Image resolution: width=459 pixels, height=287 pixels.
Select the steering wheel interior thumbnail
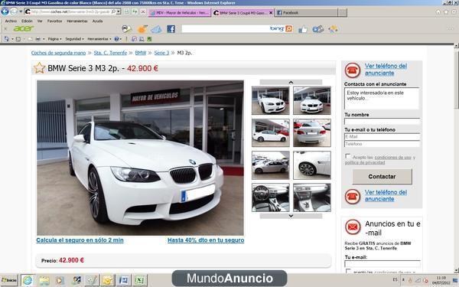(x=271, y=197)
